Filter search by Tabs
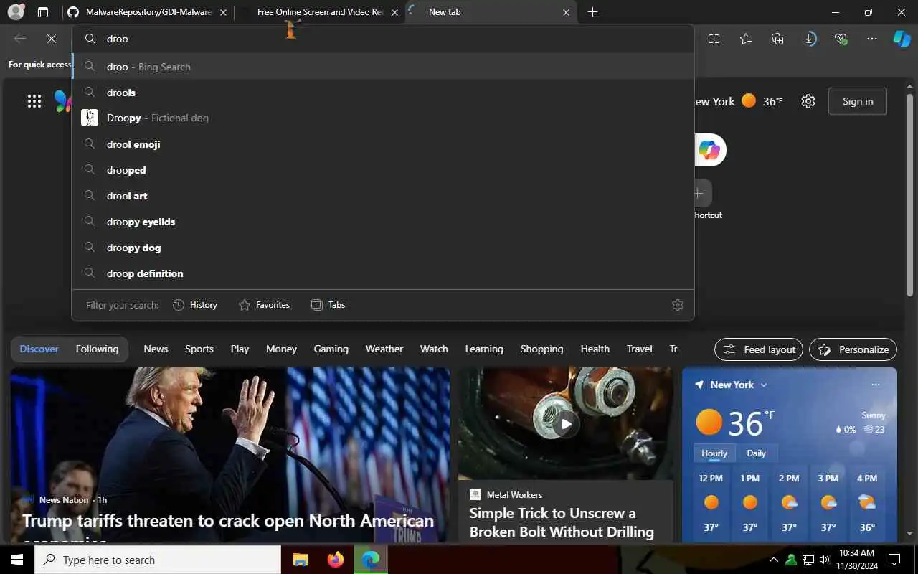The height and width of the screenshot is (574, 918). [x=328, y=305]
